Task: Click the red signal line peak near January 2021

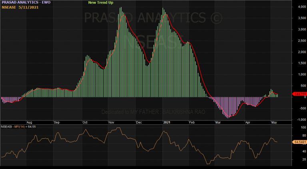Action: pyautogui.click(x=166, y=14)
